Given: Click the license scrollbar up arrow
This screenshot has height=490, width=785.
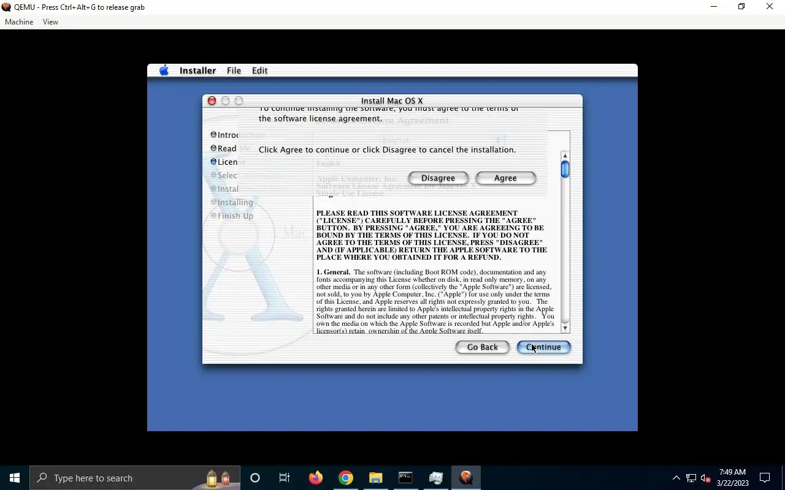Looking at the screenshot, I should (565, 156).
